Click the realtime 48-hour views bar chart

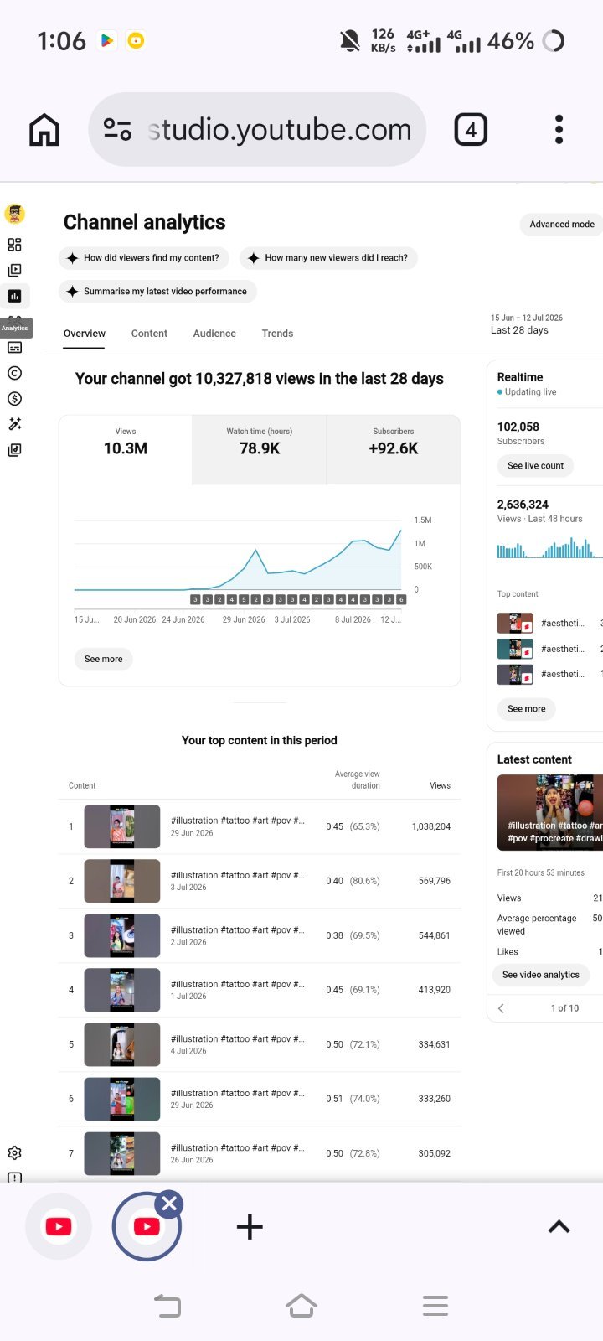(549, 549)
